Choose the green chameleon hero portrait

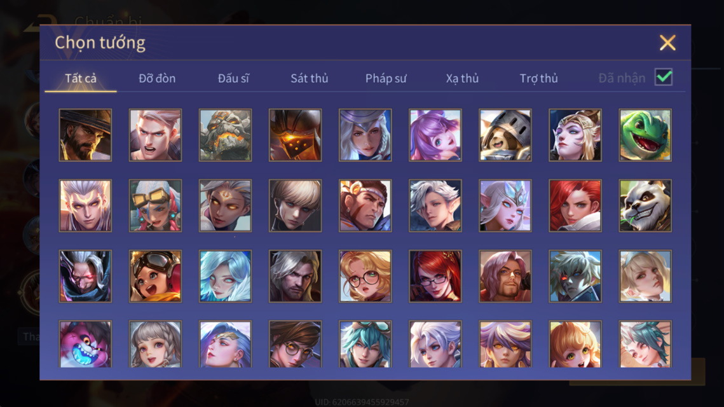click(x=645, y=135)
